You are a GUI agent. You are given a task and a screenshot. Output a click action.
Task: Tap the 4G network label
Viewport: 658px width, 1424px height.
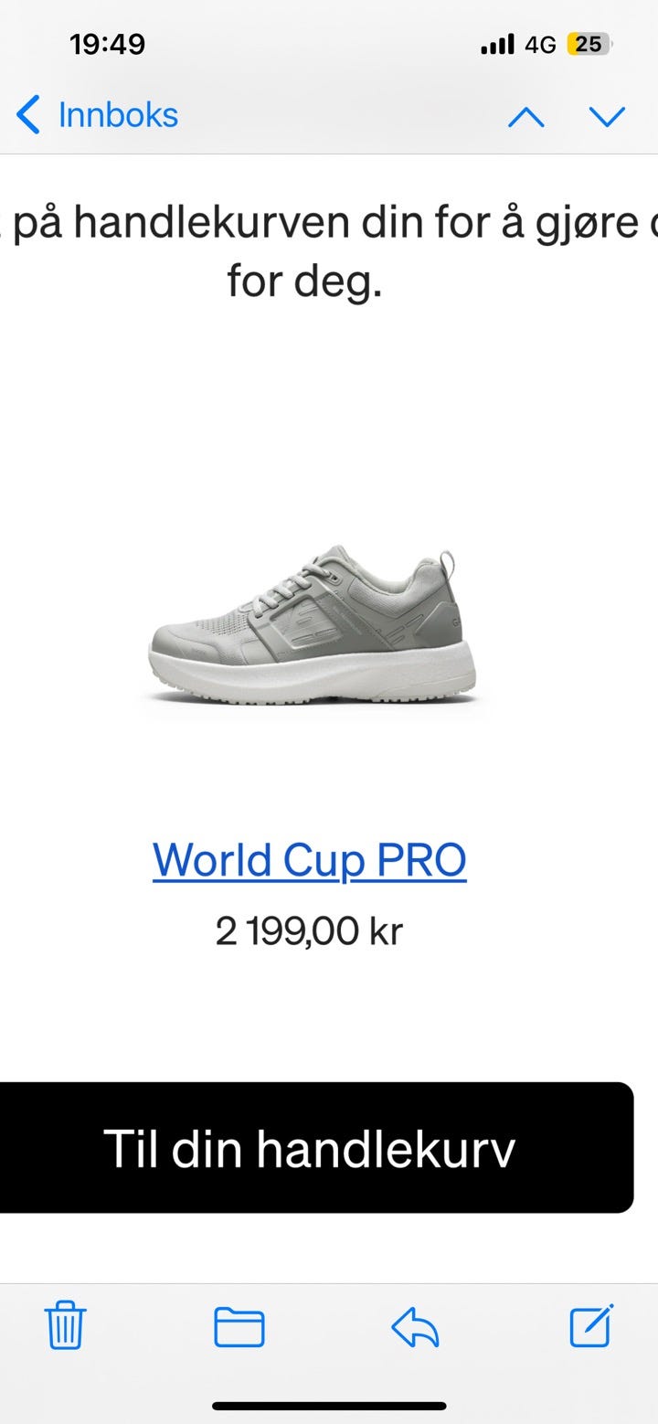(x=540, y=44)
